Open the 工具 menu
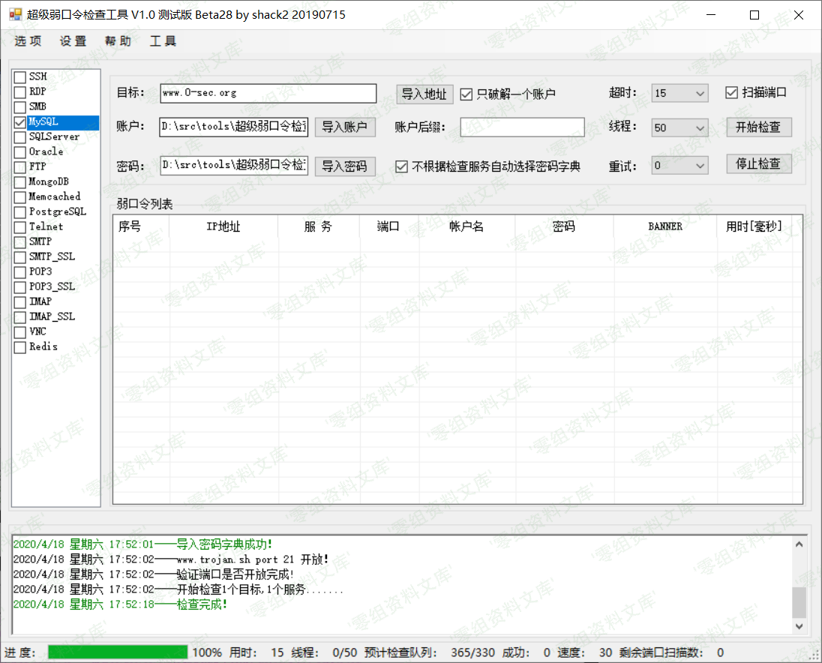The height and width of the screenshot is (663, 822). coord(163,41)
